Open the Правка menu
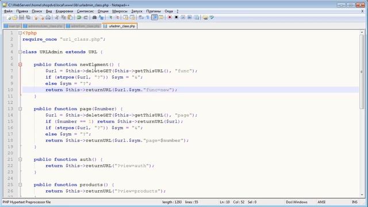The width and height of the screenshot is (368, 207). (22, 11)
